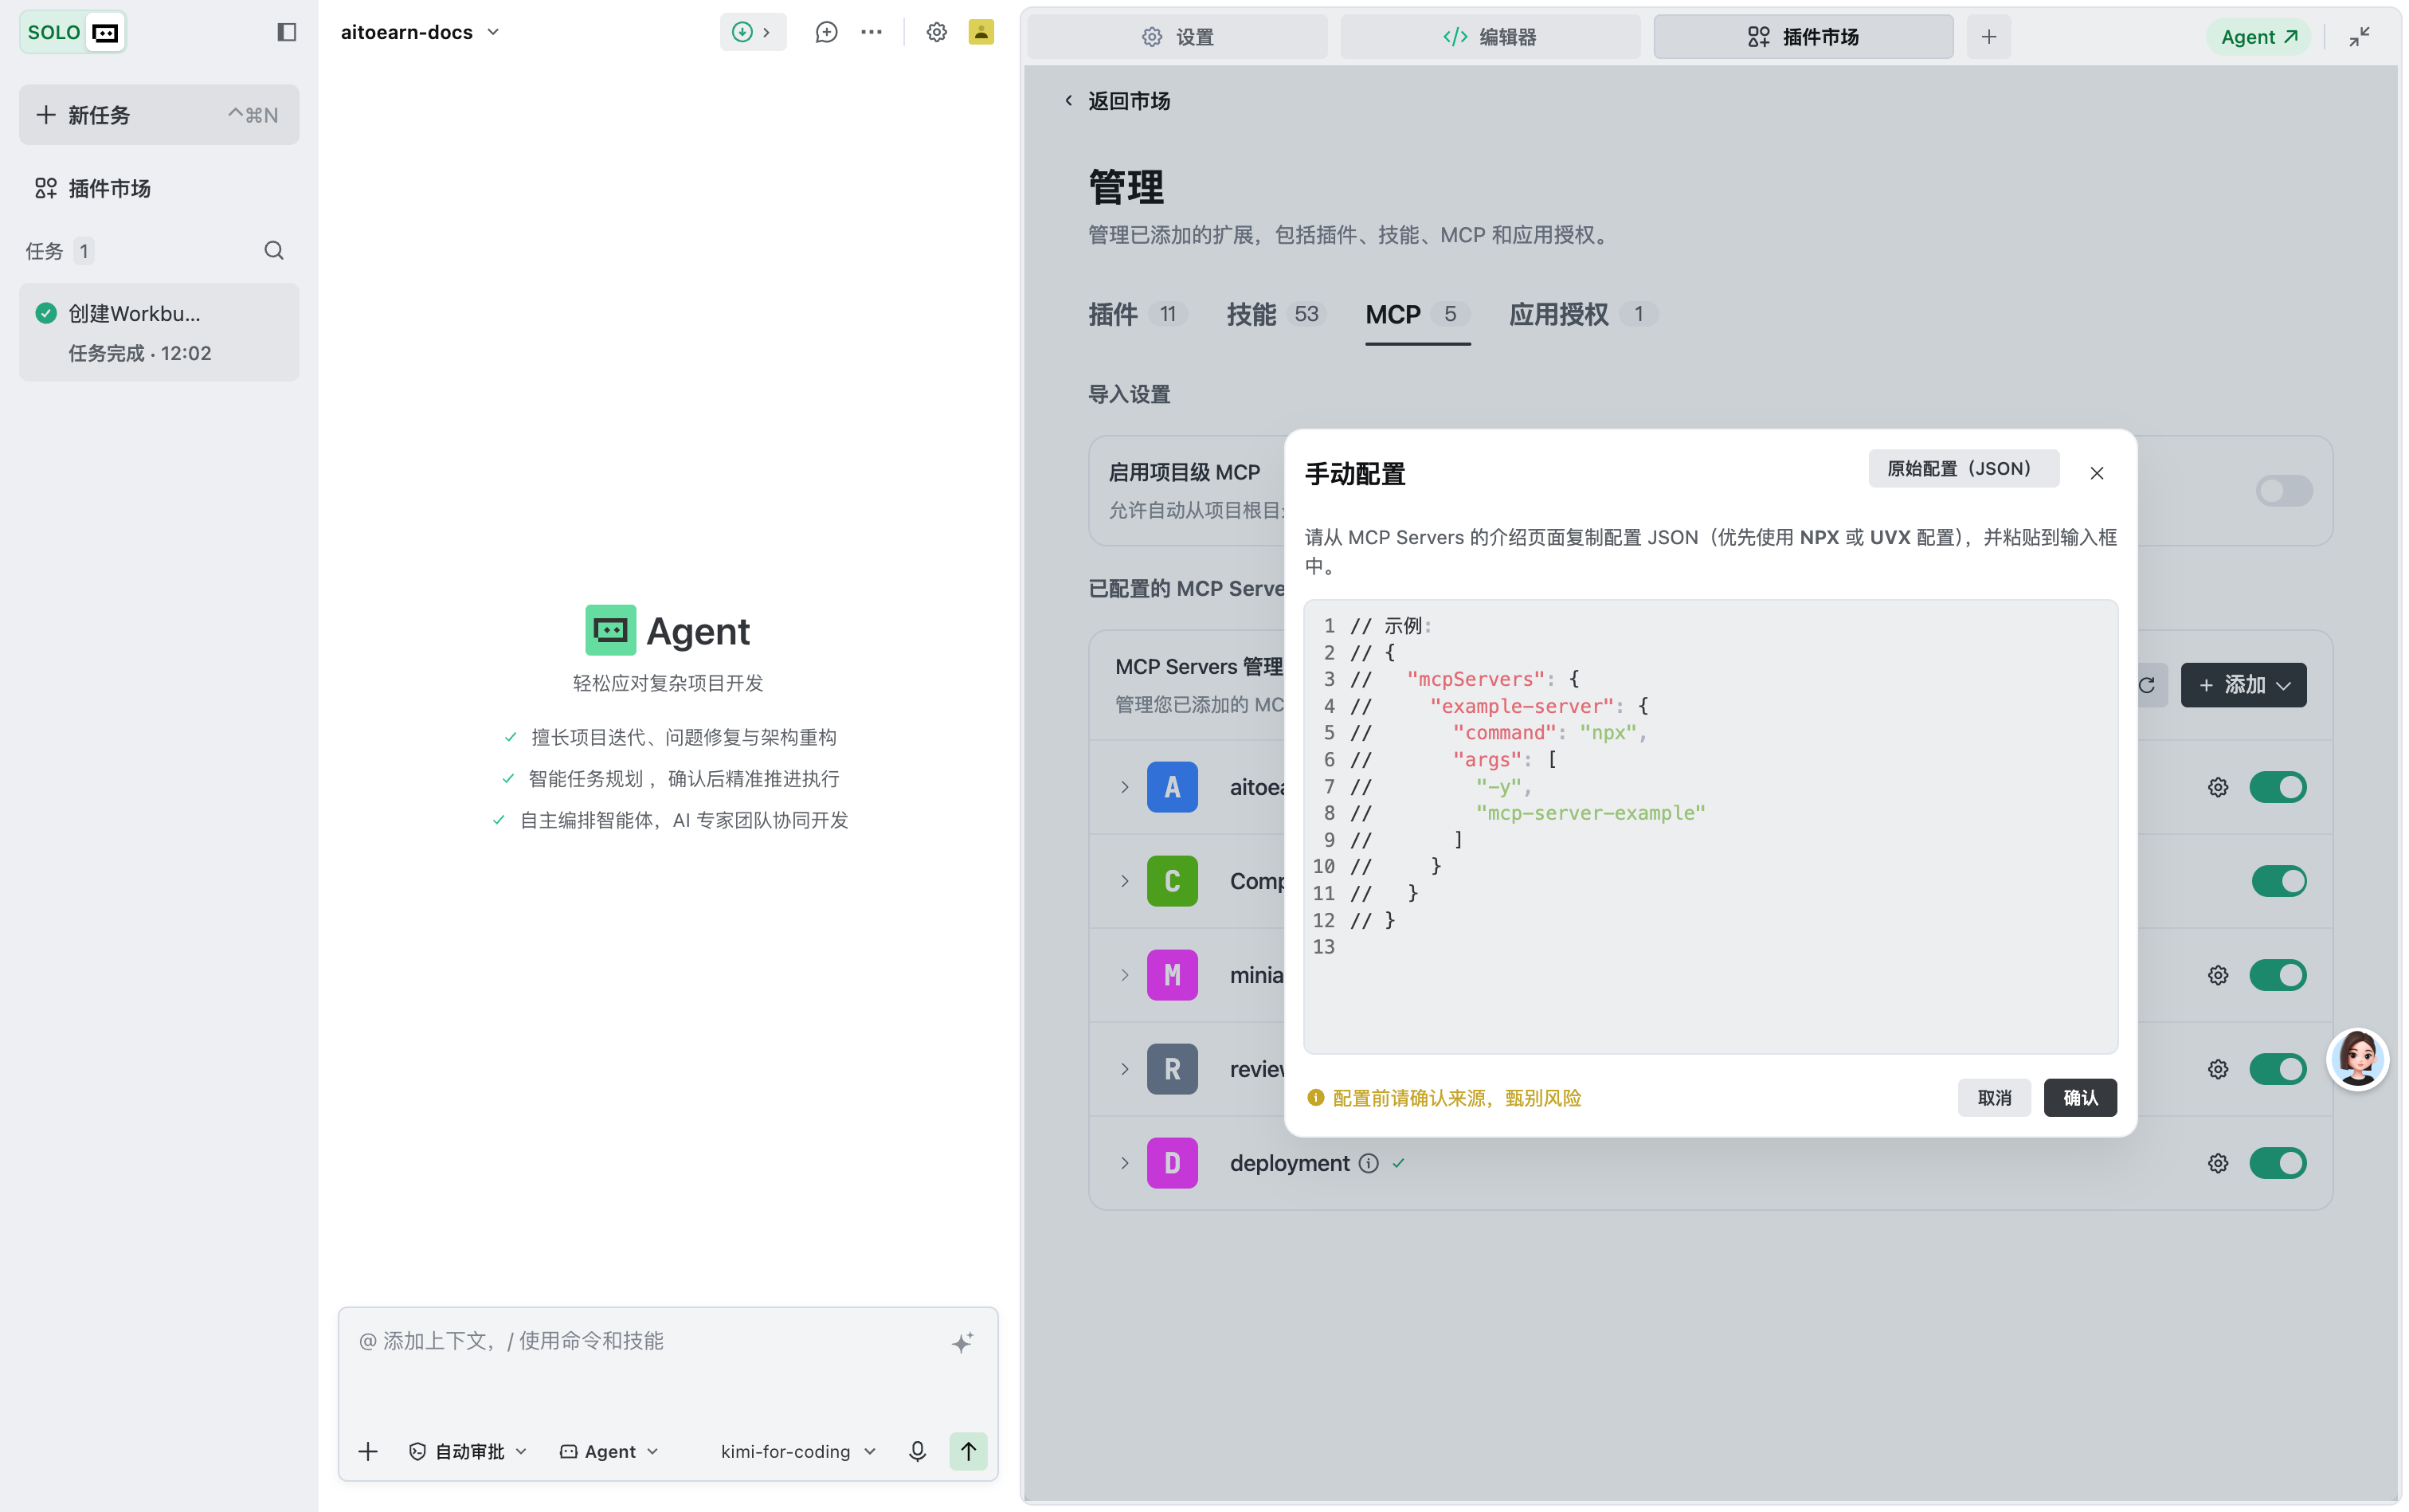Click the 新任务 button

159,115
